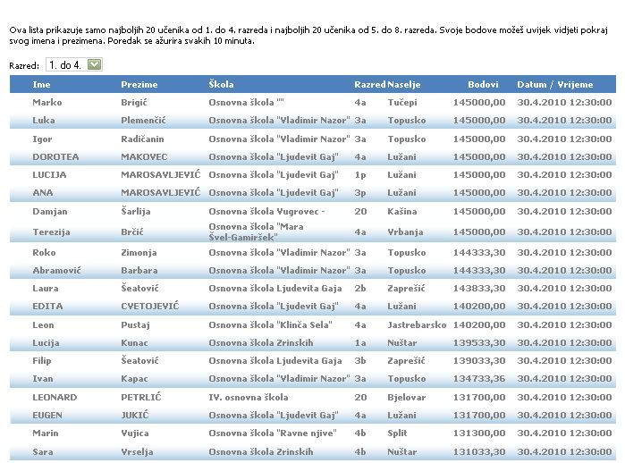Click school "Mara Švel-Gamiršek"
The image size is (625, 463).
256,231
